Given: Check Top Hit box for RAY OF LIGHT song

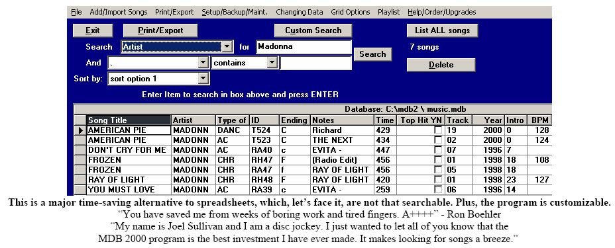Looking at the screenshot, I should tap(437, 180).
